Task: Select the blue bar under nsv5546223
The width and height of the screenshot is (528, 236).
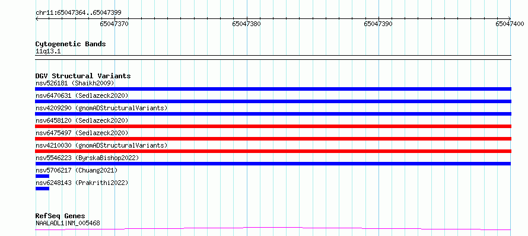Action: (x=273, y=164)
